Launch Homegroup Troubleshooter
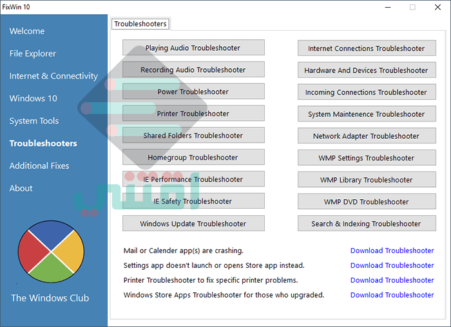Screen dimensions: 451x327 (x=193, y=157)
